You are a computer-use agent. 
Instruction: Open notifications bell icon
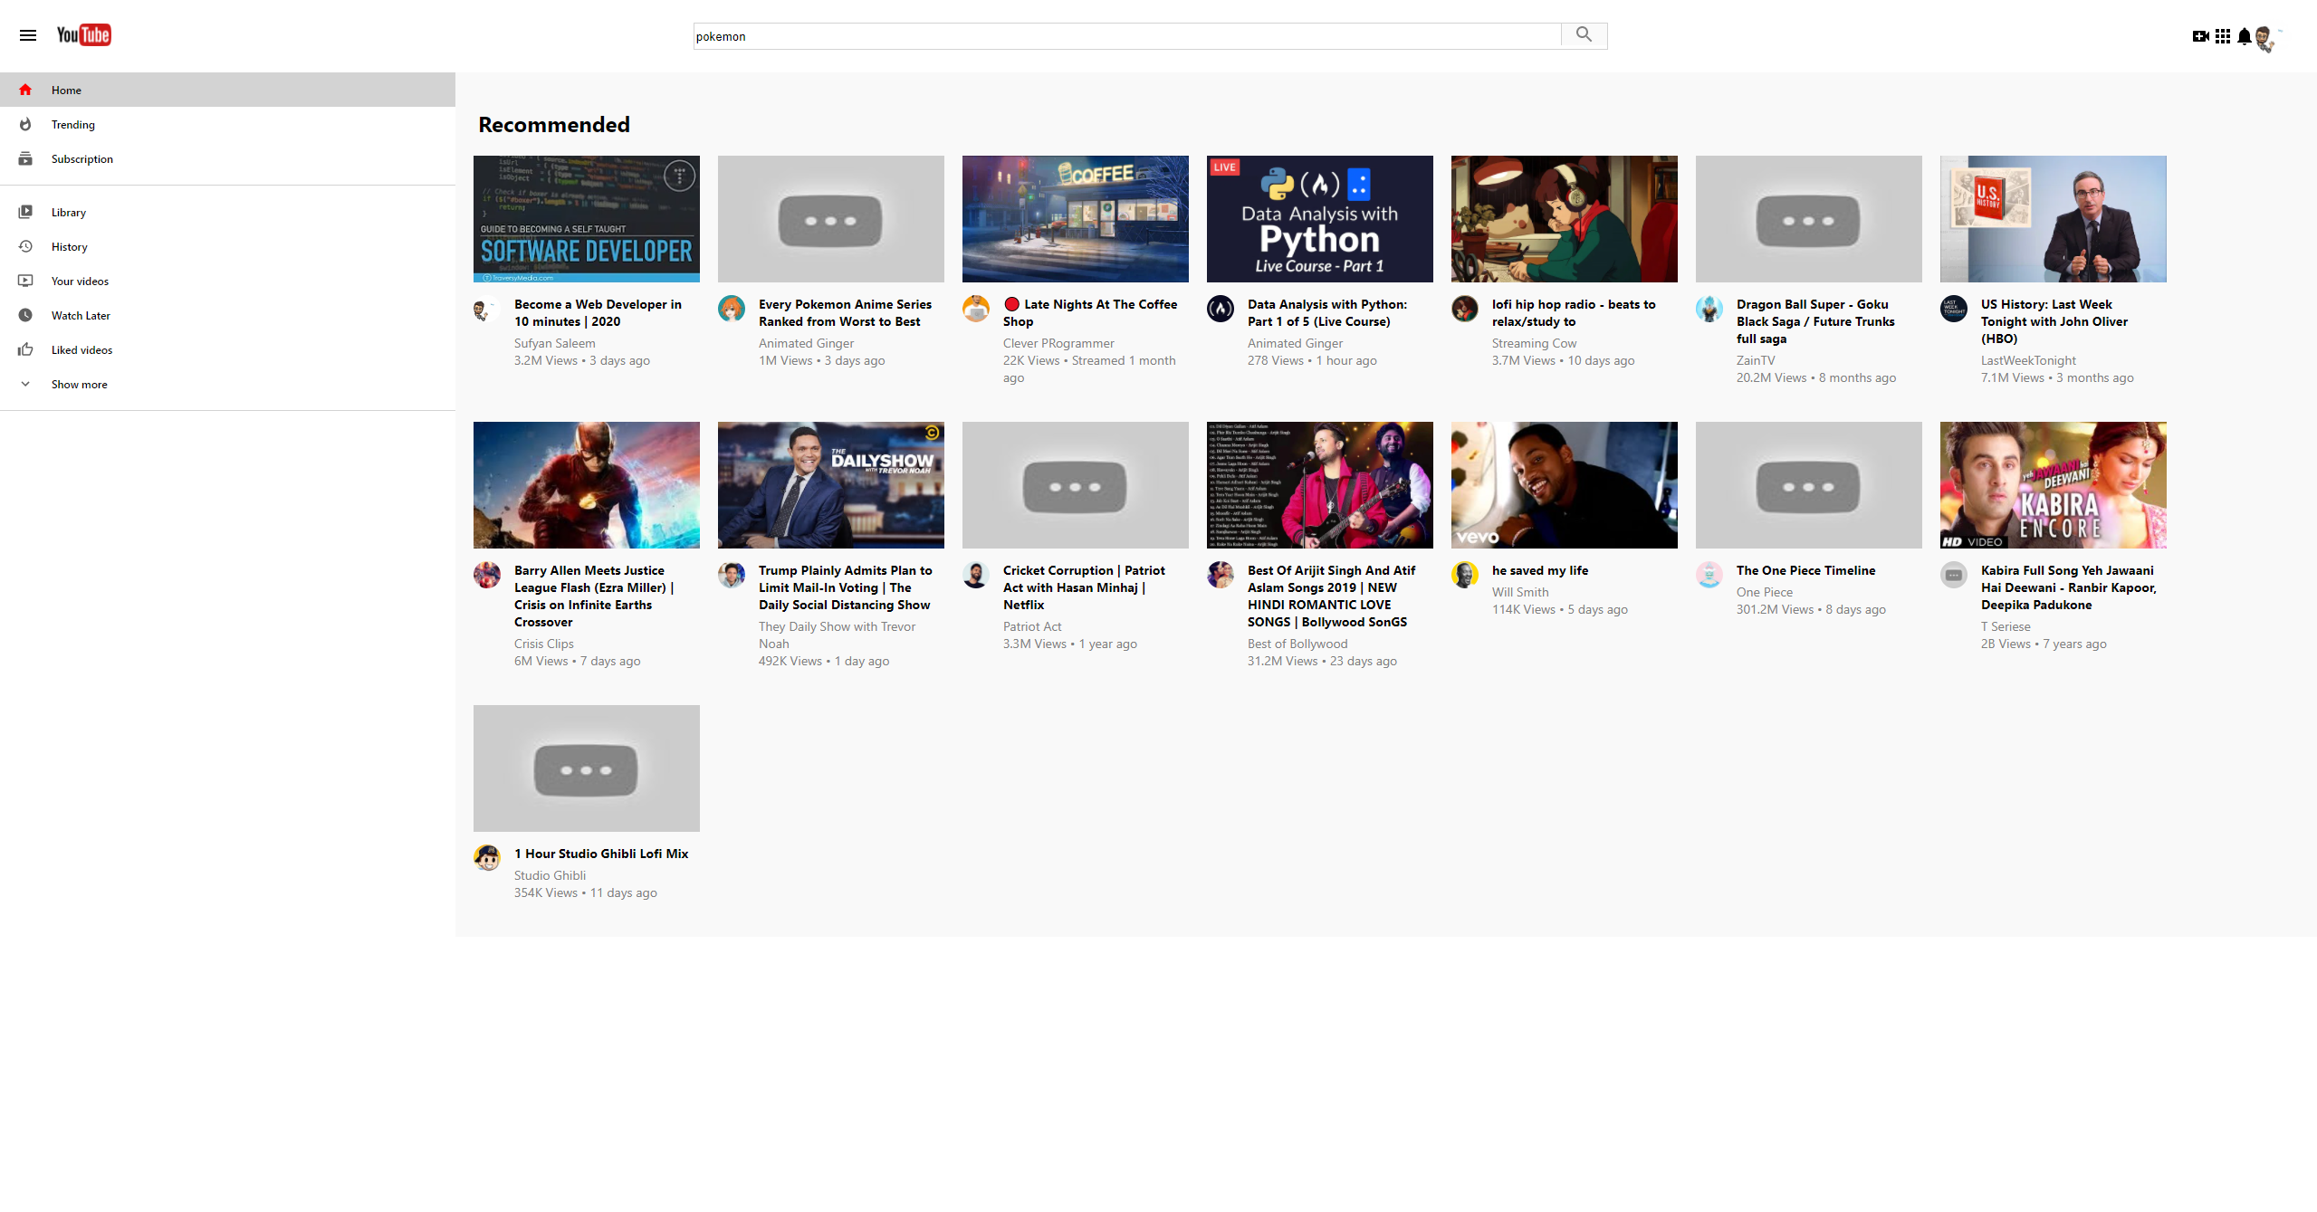point(2245,36)
